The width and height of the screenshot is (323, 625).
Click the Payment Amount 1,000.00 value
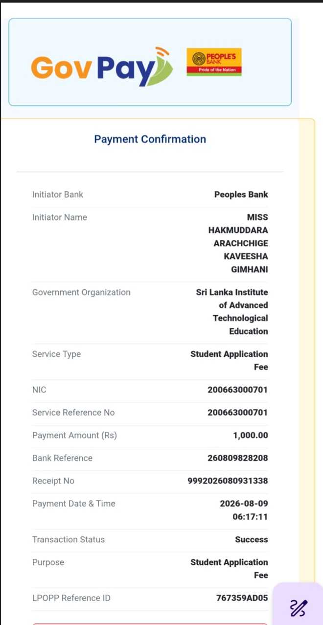(x=251, y=435)
